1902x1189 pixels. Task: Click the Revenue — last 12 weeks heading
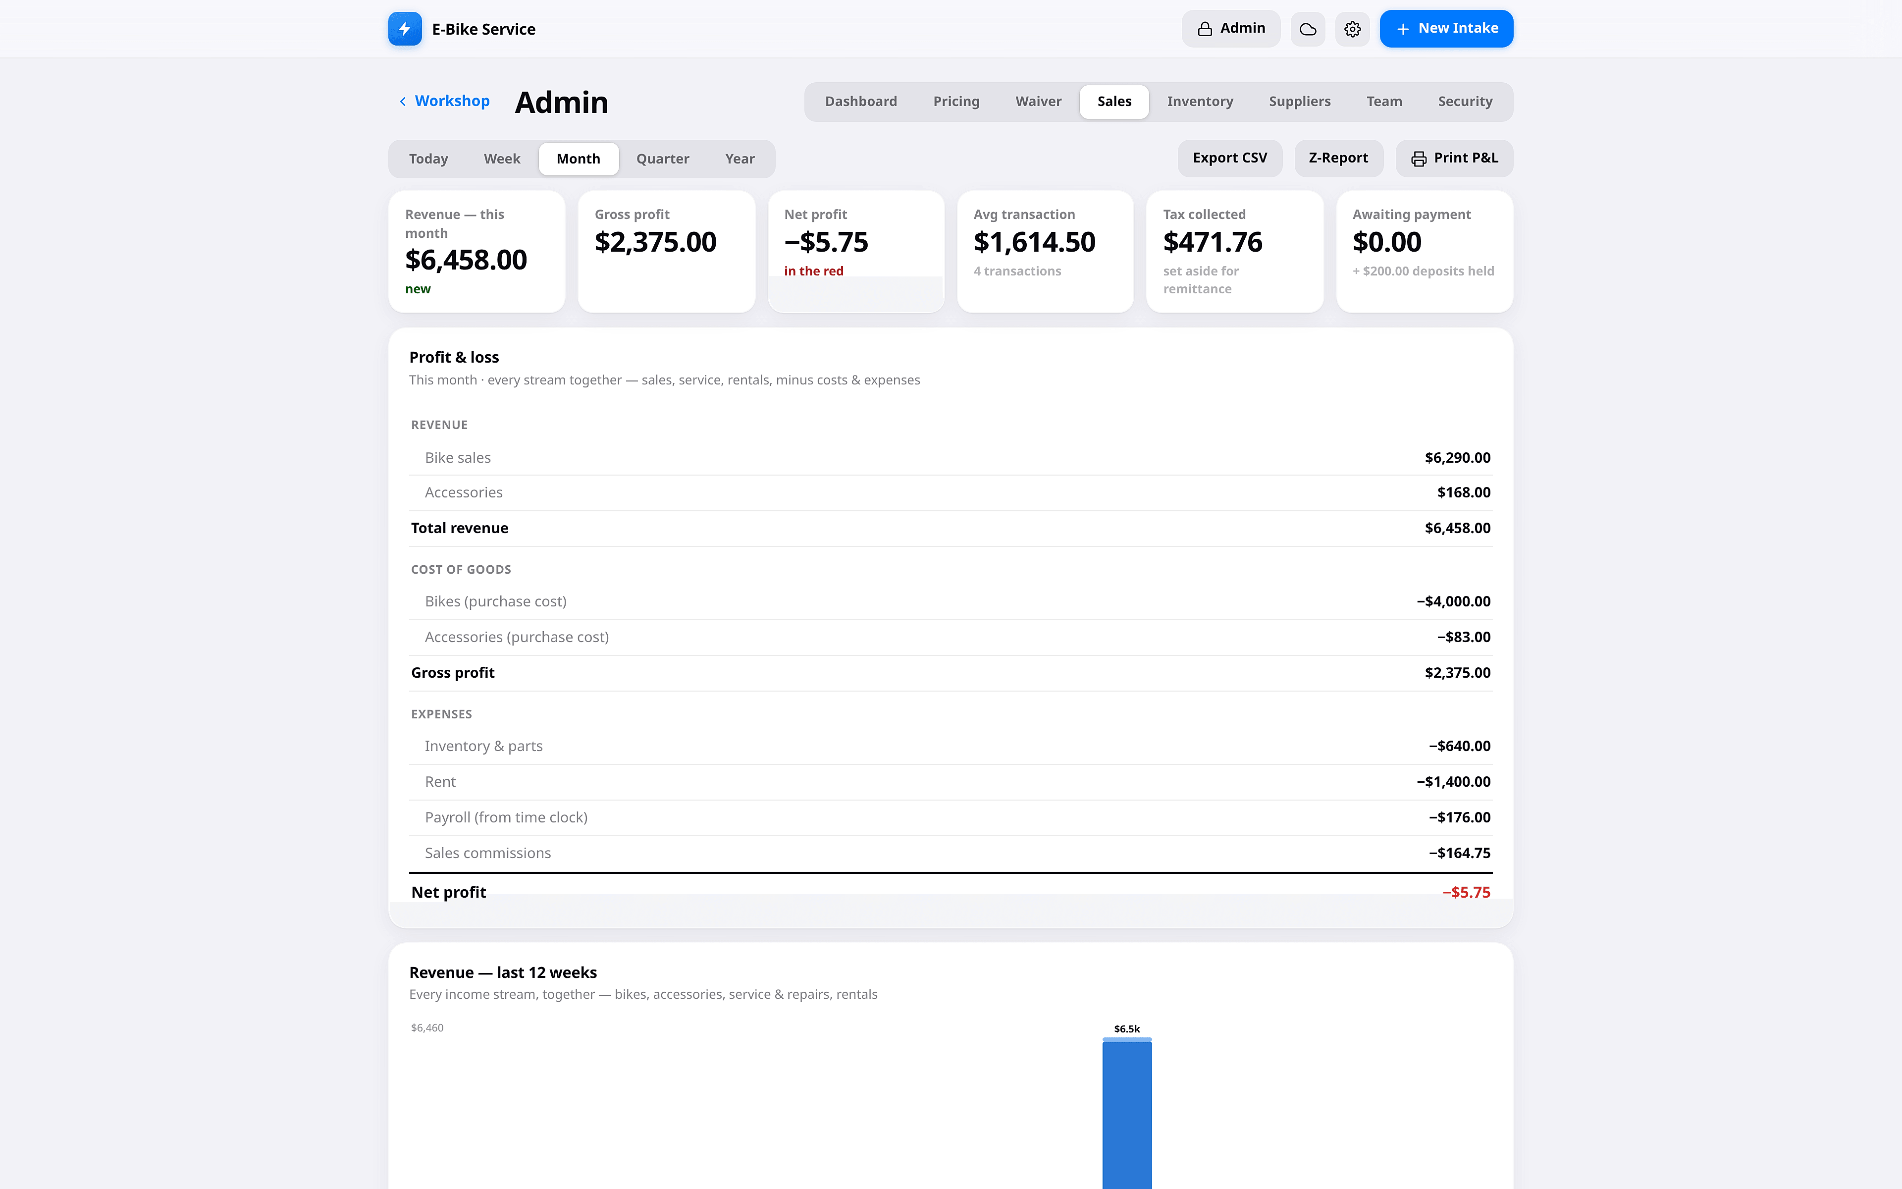click(x=503, y=973)
